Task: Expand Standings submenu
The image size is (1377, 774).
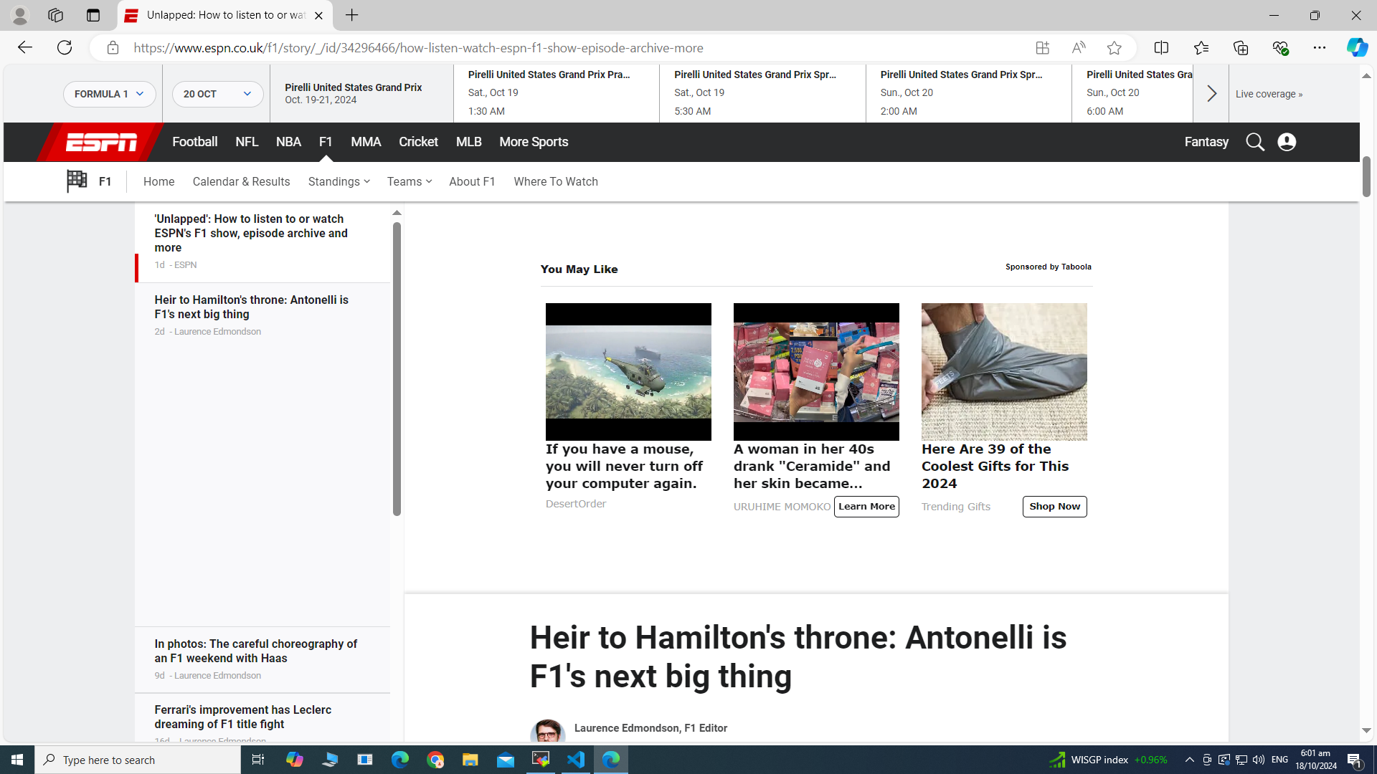Action: coord(339,182)
